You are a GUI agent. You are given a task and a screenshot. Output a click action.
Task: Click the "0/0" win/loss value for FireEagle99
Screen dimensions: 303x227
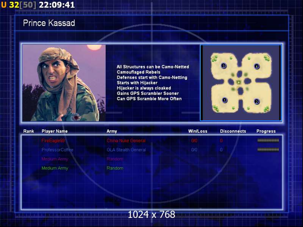[194, 140]
